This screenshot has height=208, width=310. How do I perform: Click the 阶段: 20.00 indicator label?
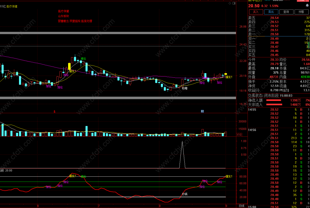[x=6, y=170]
